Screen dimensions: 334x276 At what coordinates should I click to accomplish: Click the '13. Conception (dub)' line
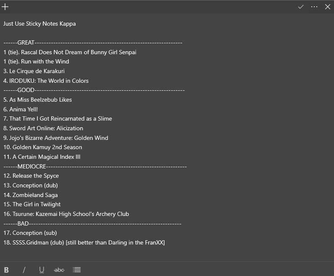tap(31, 186)
